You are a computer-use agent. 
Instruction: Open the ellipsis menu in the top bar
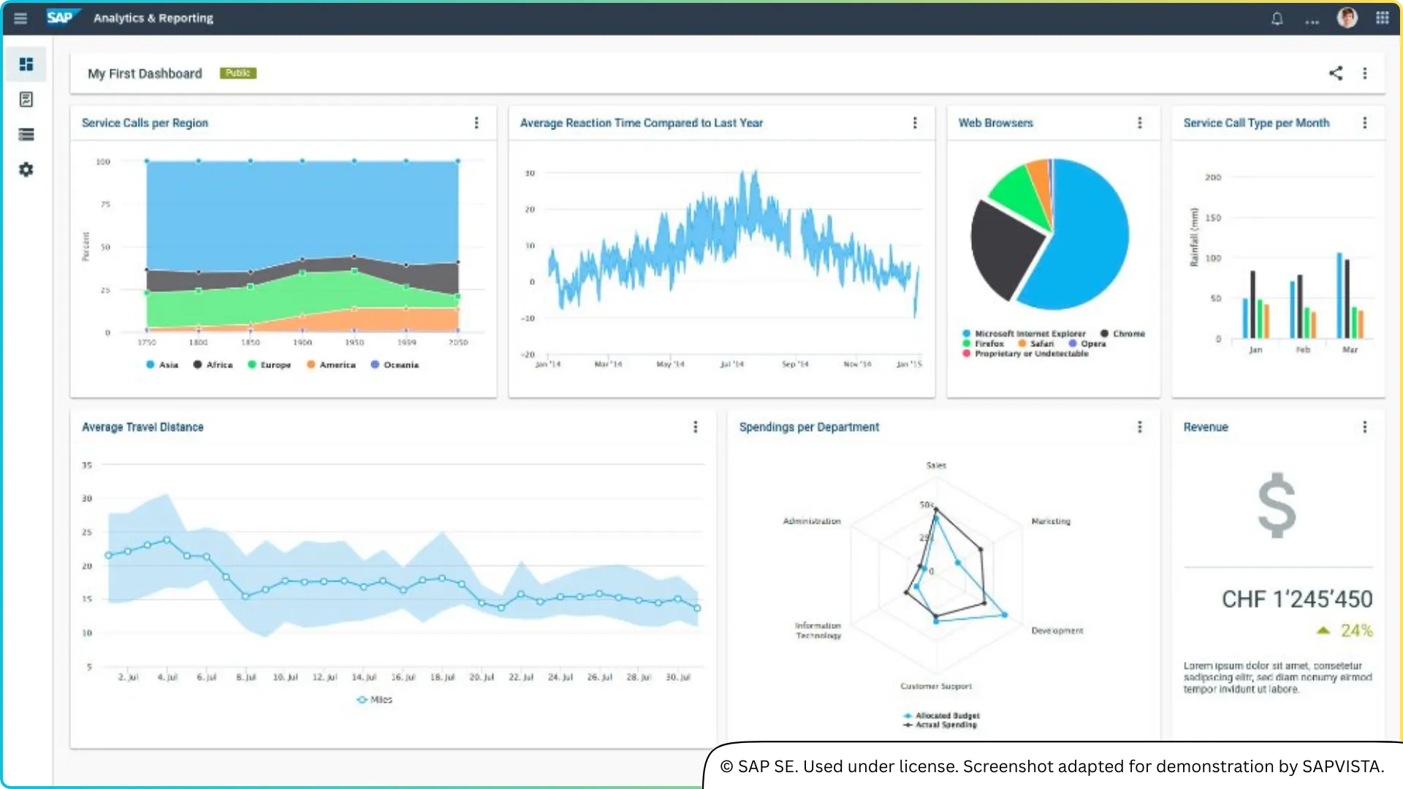pos(1312,20)
